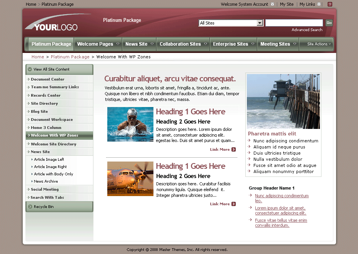Open the Enterprise Sites menu
This screenshot has width=358, height=254.
231,44
